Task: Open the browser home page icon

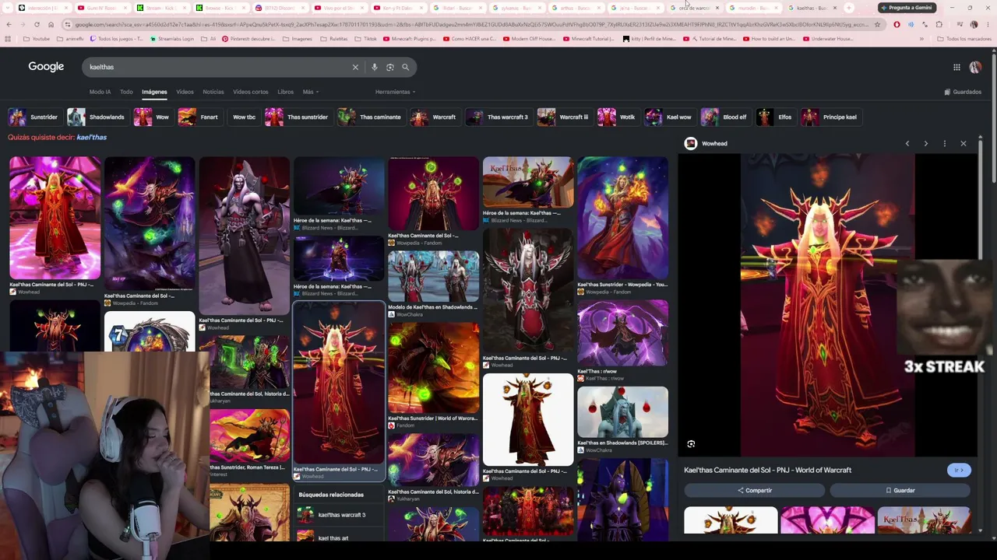Action: pyautogui.click(x=51, y=24)
